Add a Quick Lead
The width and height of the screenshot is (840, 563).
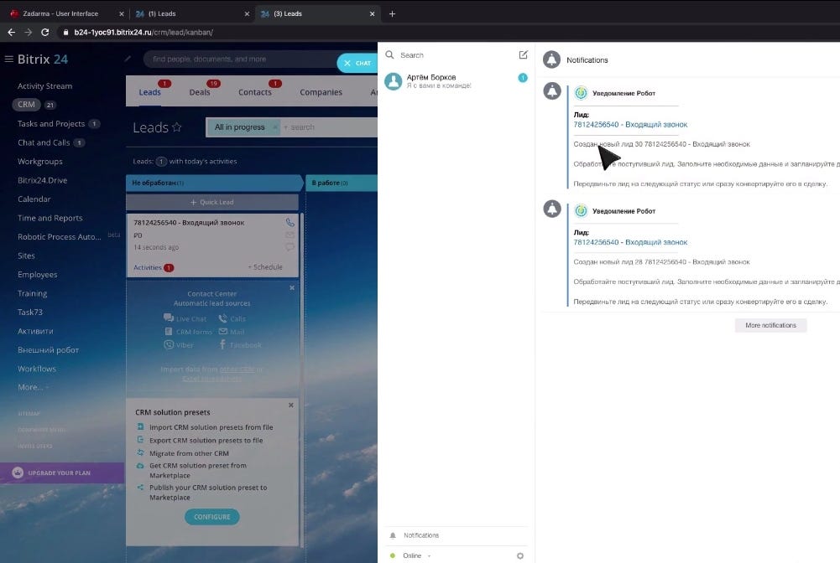tap(212, 202)
